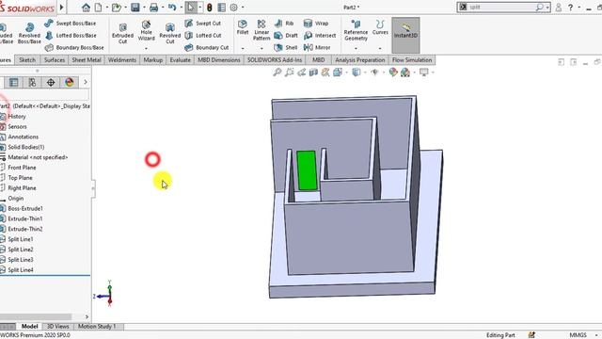The height and width of the screenshot is (339, 602).
Task: Open the dropdown arrow beside the Undo icon
Action: point(182,8)
